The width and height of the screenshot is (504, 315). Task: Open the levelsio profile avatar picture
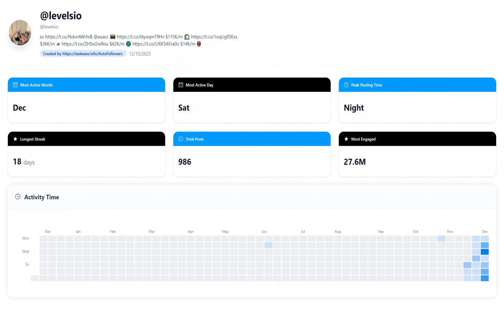(20, 33)
